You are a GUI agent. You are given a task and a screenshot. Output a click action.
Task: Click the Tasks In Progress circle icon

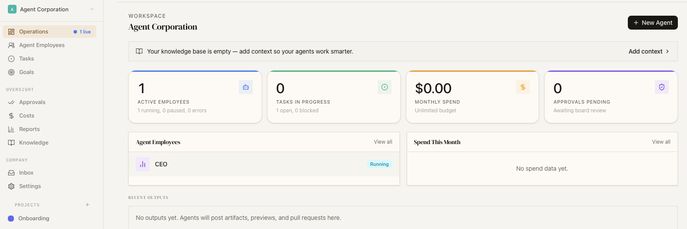[385, 87]
